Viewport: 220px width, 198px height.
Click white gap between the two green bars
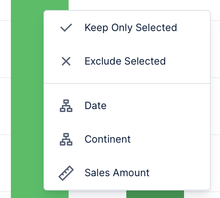point(97,195)
